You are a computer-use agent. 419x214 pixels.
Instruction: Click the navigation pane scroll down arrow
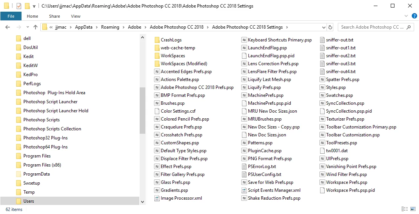coord(142,202)
